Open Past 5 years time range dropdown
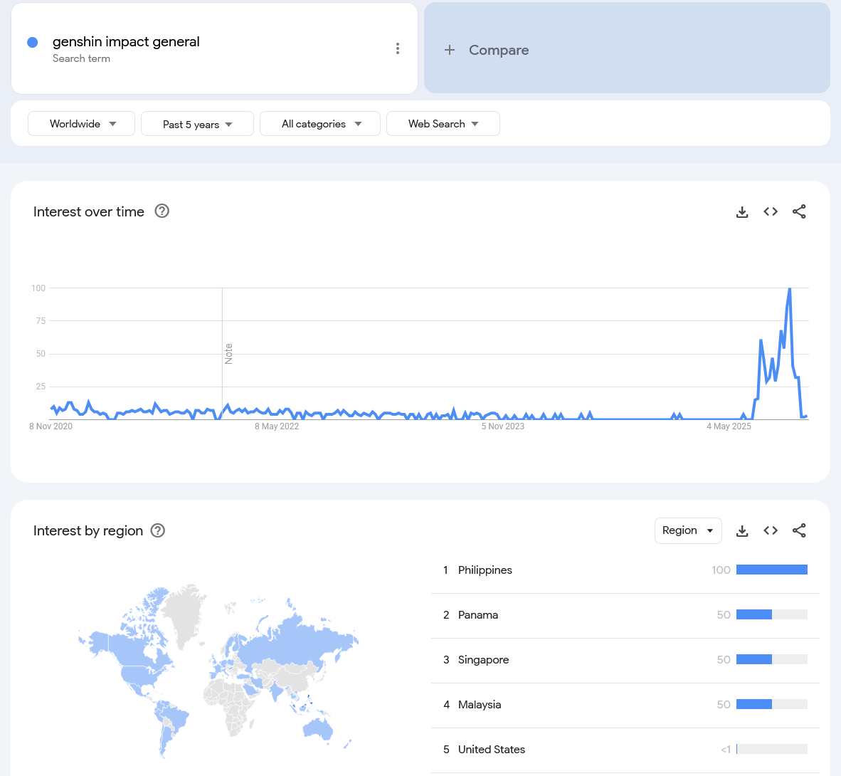Viewport: 841px width, 776px height. [x=197, y=124]
